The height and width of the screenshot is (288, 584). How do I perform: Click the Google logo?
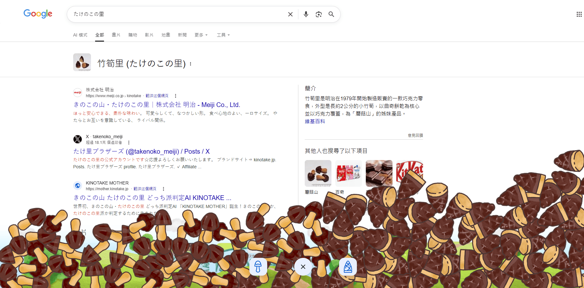point(38,14)
